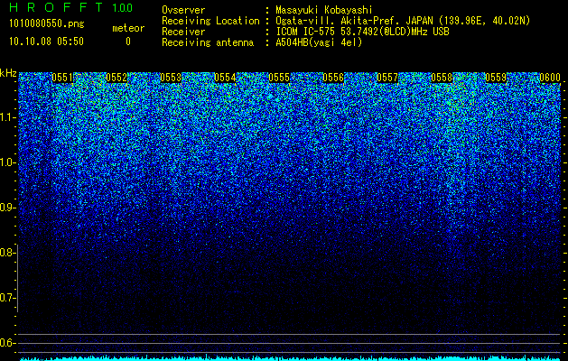The width and height of the screenshot is (568, 361).
Task: Click the A504HB(yagi 4el) antenna text
Action: [x=319, y=42]
